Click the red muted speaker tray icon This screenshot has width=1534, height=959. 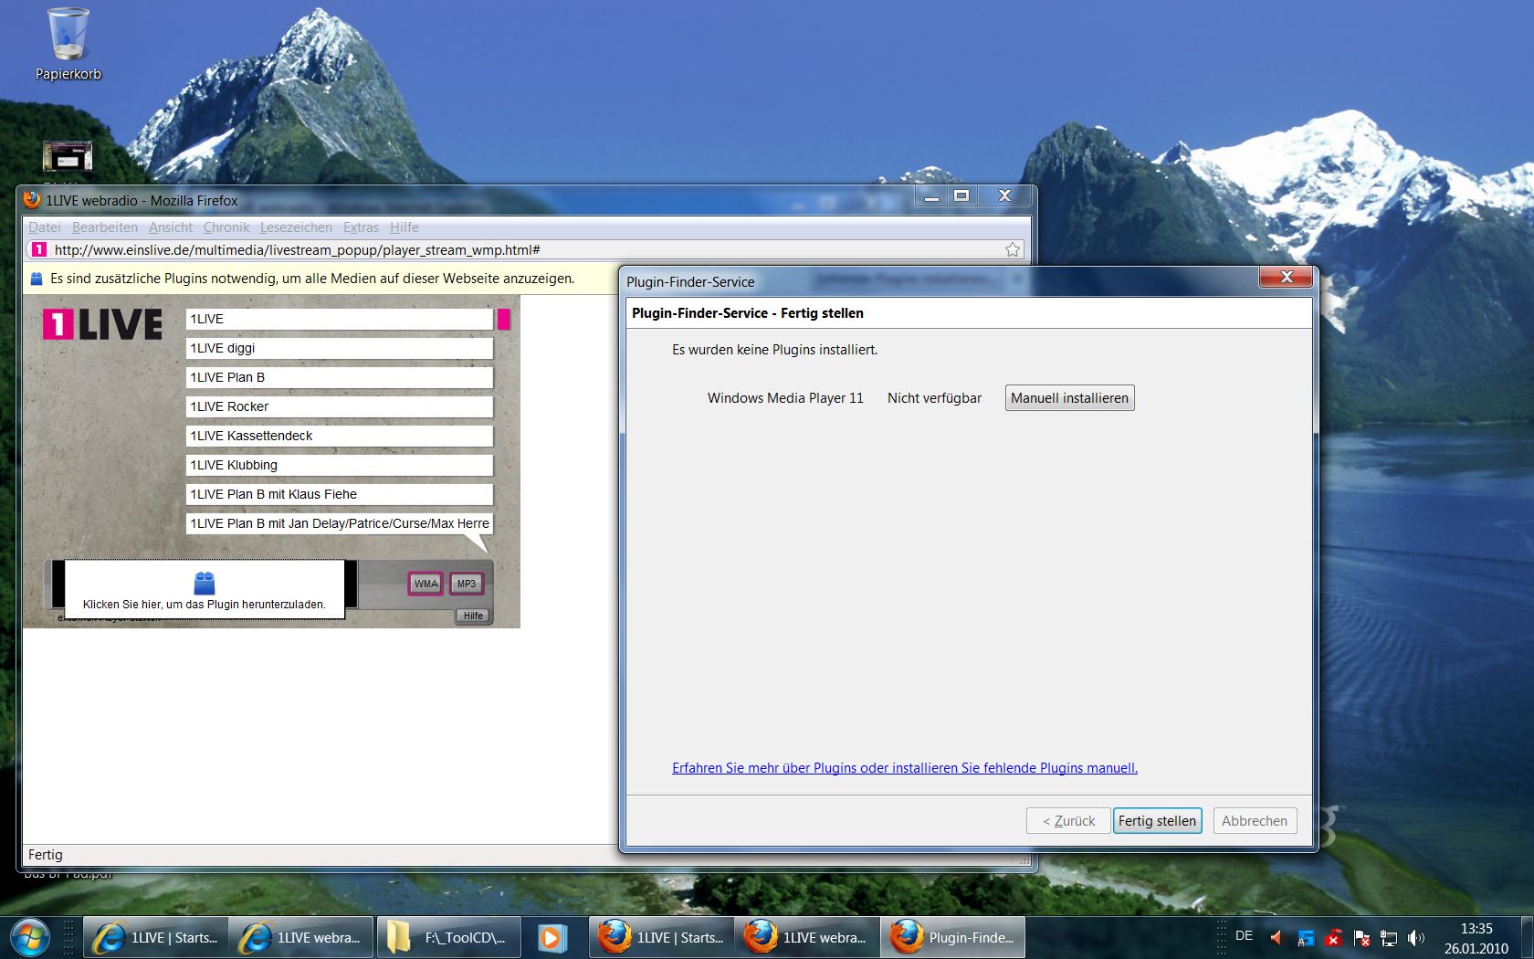coord(1277,938)
